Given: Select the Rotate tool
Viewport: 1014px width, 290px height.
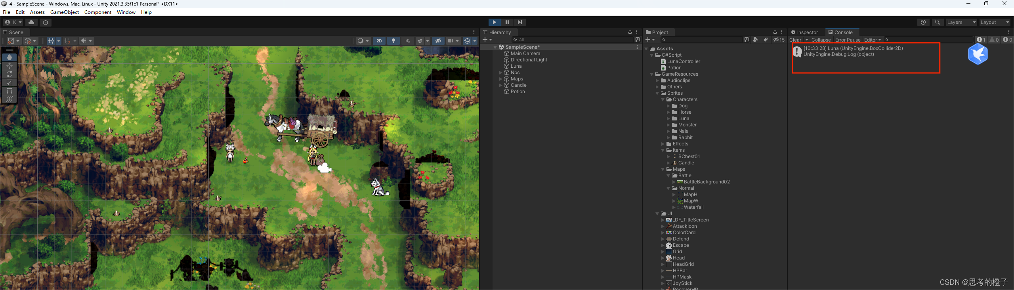Looking at the screenshot, I should [x=10, y=74].
